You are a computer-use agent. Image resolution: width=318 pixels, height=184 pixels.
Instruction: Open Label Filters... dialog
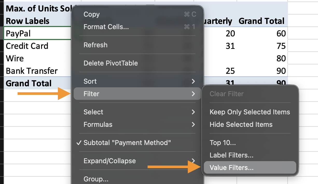click(x=231, y=155)
